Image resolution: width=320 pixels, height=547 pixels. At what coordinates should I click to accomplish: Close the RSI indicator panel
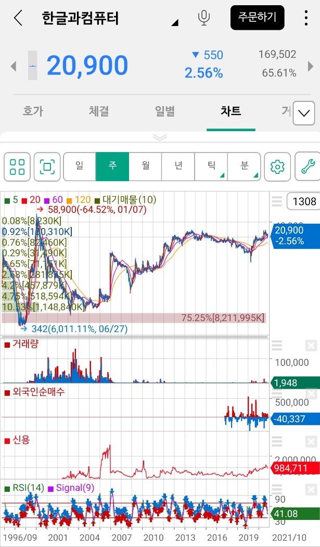click(311, 490)
